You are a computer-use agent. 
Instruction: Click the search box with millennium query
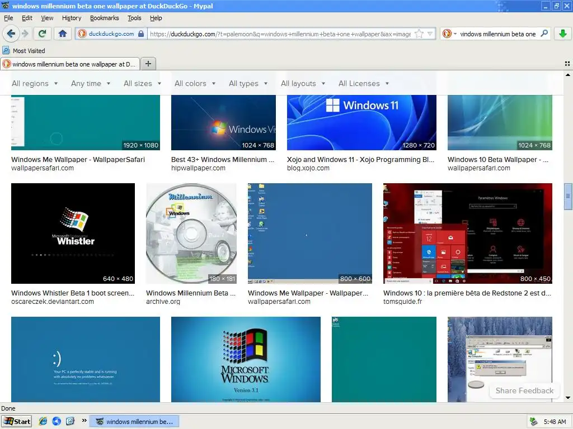click(497, 34)
